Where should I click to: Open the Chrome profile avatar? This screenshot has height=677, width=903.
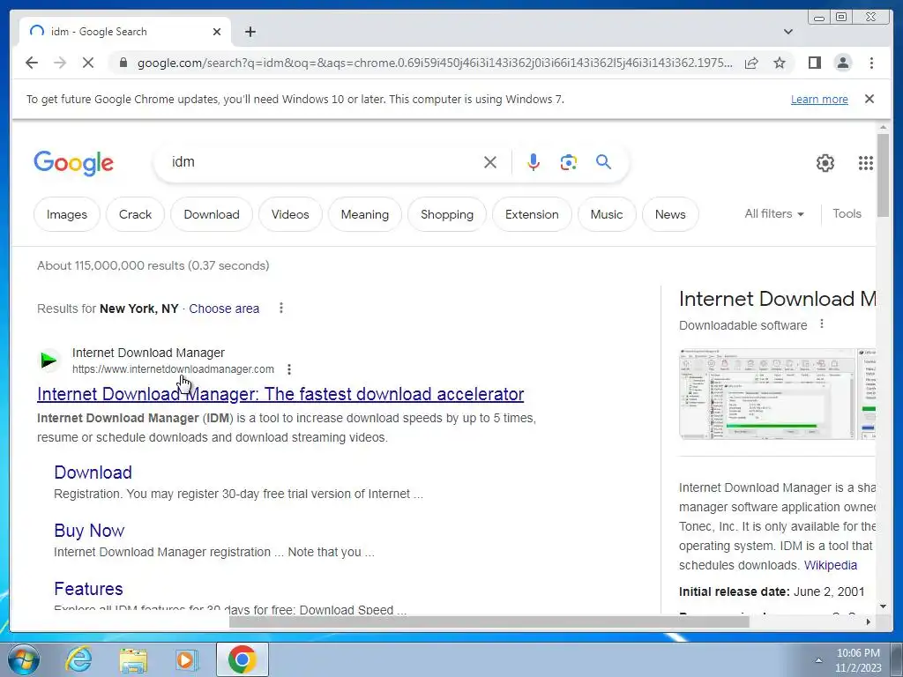coord(843,63)
